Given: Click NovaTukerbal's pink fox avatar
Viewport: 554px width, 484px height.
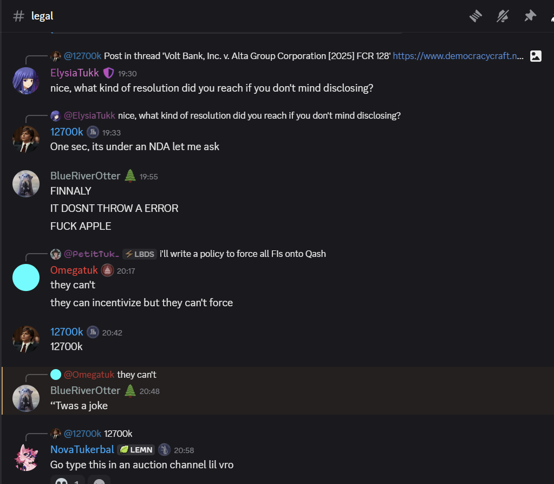Looking at the screenshot, I should [26, 457].
